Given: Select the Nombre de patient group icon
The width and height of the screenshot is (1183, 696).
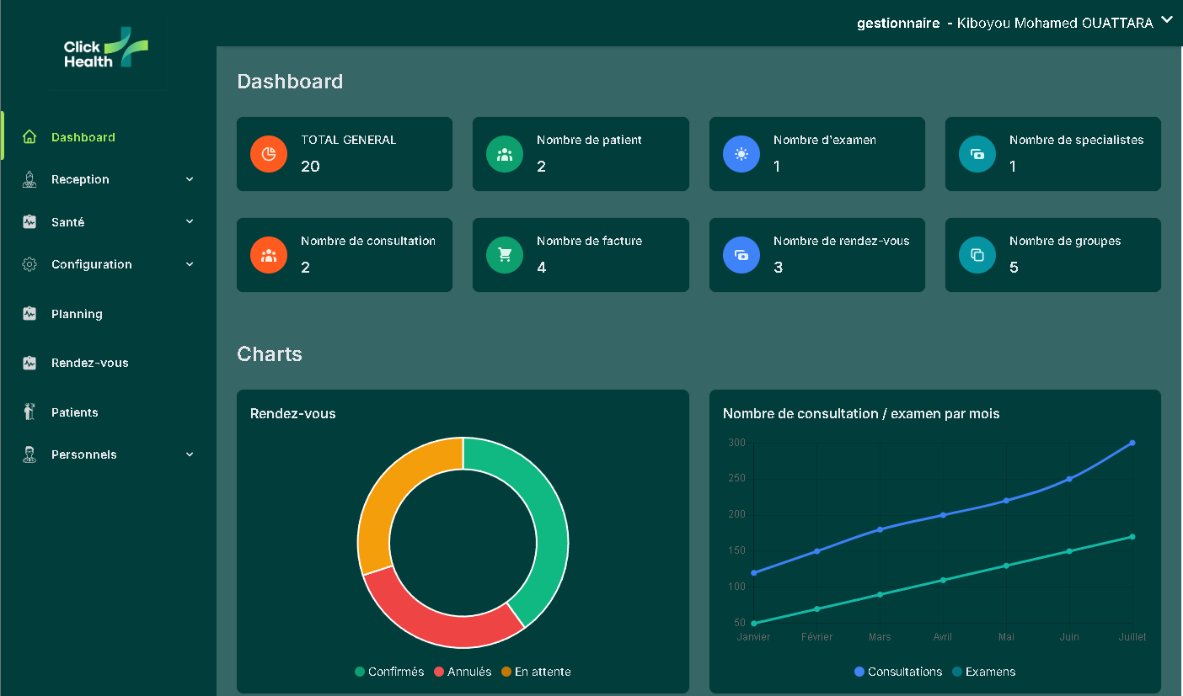Looking at the screenshot, I should point(504,154).
